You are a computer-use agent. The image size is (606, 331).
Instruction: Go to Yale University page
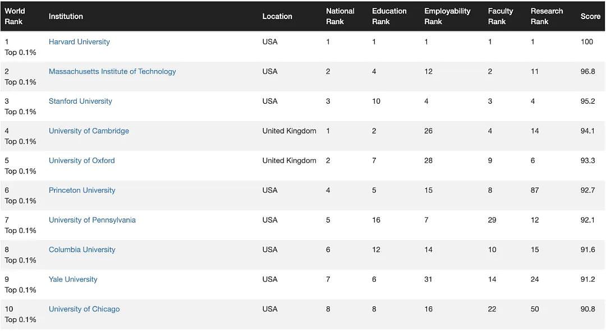coord(73,279)
